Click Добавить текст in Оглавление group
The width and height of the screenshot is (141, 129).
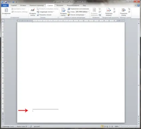click(19, 9)
